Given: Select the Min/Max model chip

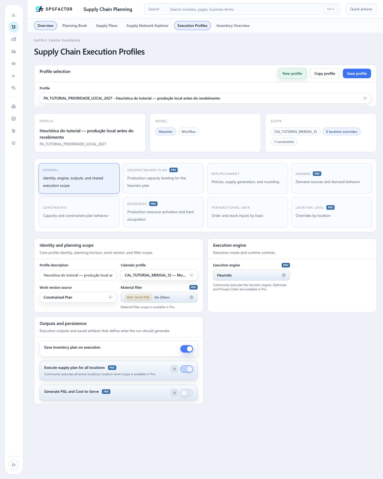Looking at the screenshot, I should [x=189, y=132].
